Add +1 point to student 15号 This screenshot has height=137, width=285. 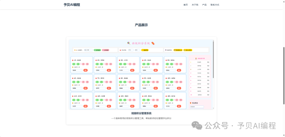pos(167,100)
